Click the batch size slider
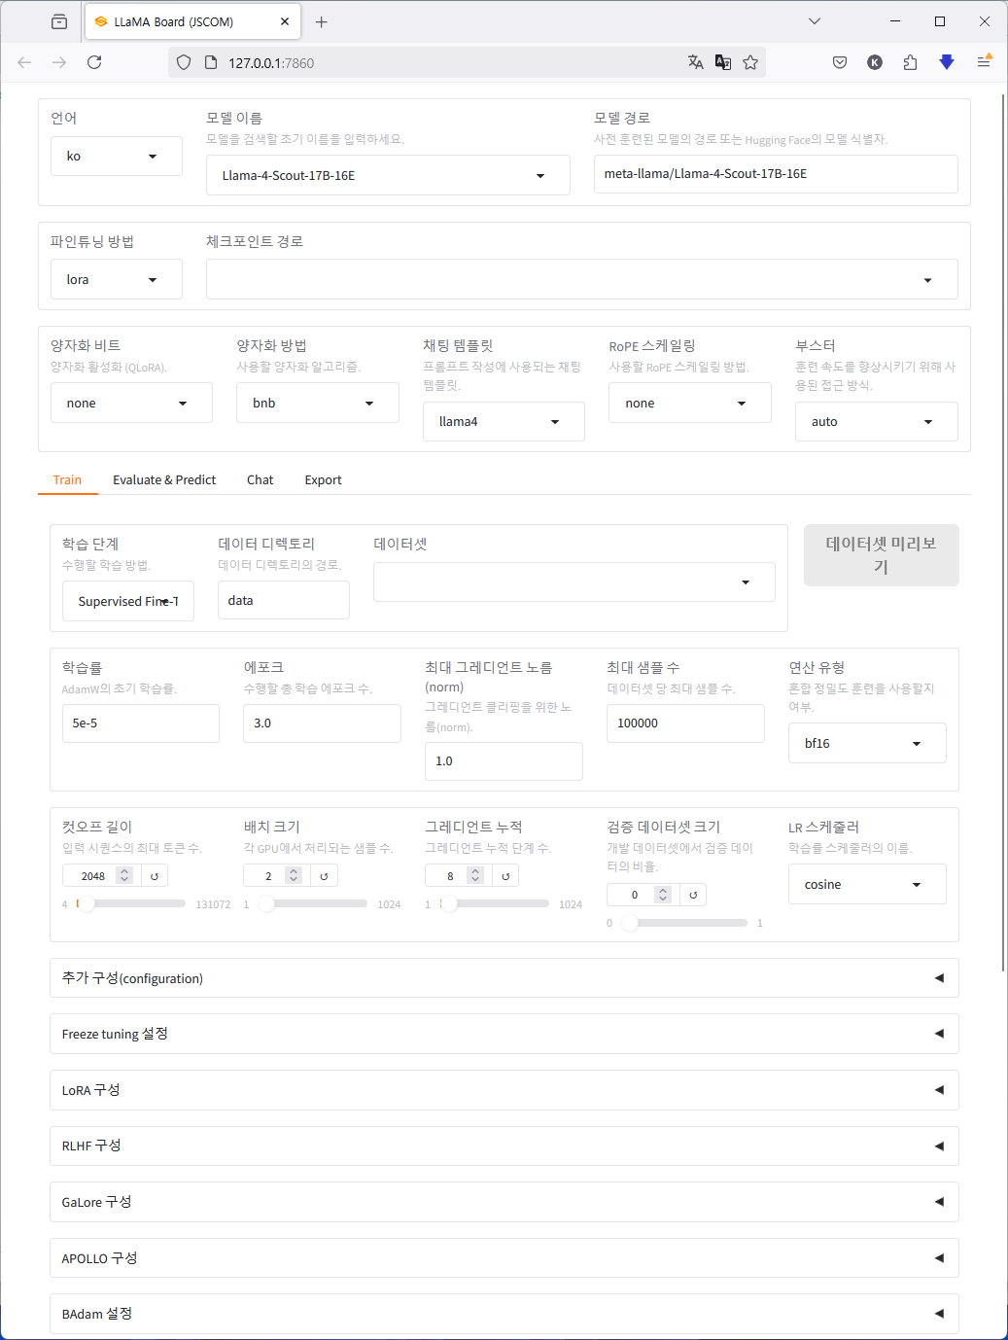Screen dimensions: 1008x1340 (312, 903)
